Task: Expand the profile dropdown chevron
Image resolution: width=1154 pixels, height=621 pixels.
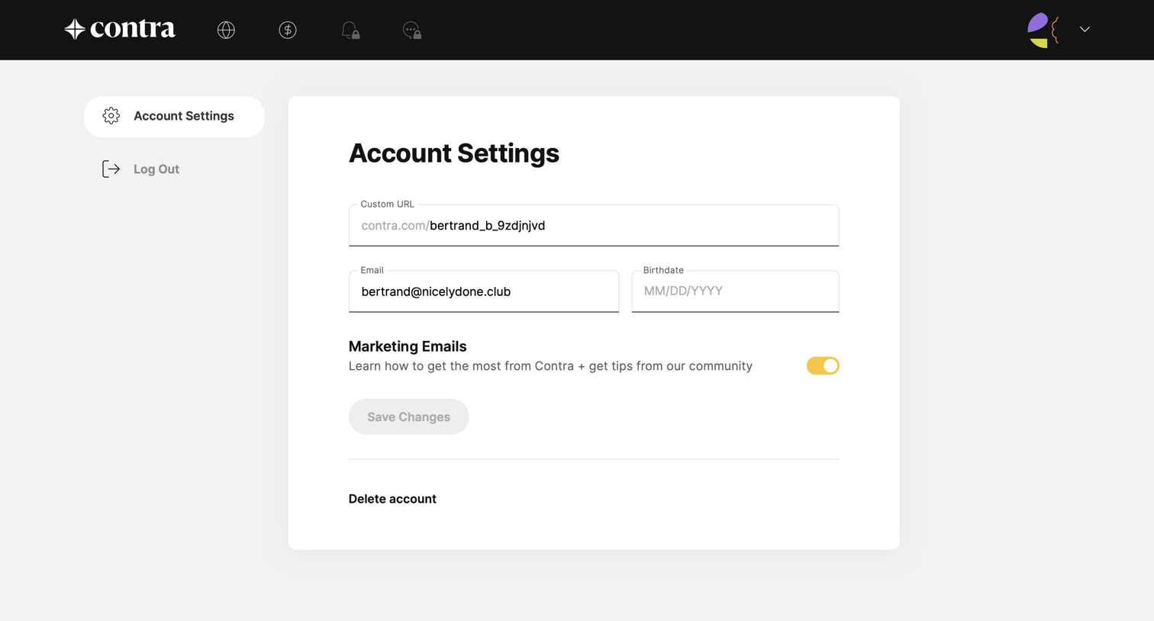Action: click(x=1085, y=30)
